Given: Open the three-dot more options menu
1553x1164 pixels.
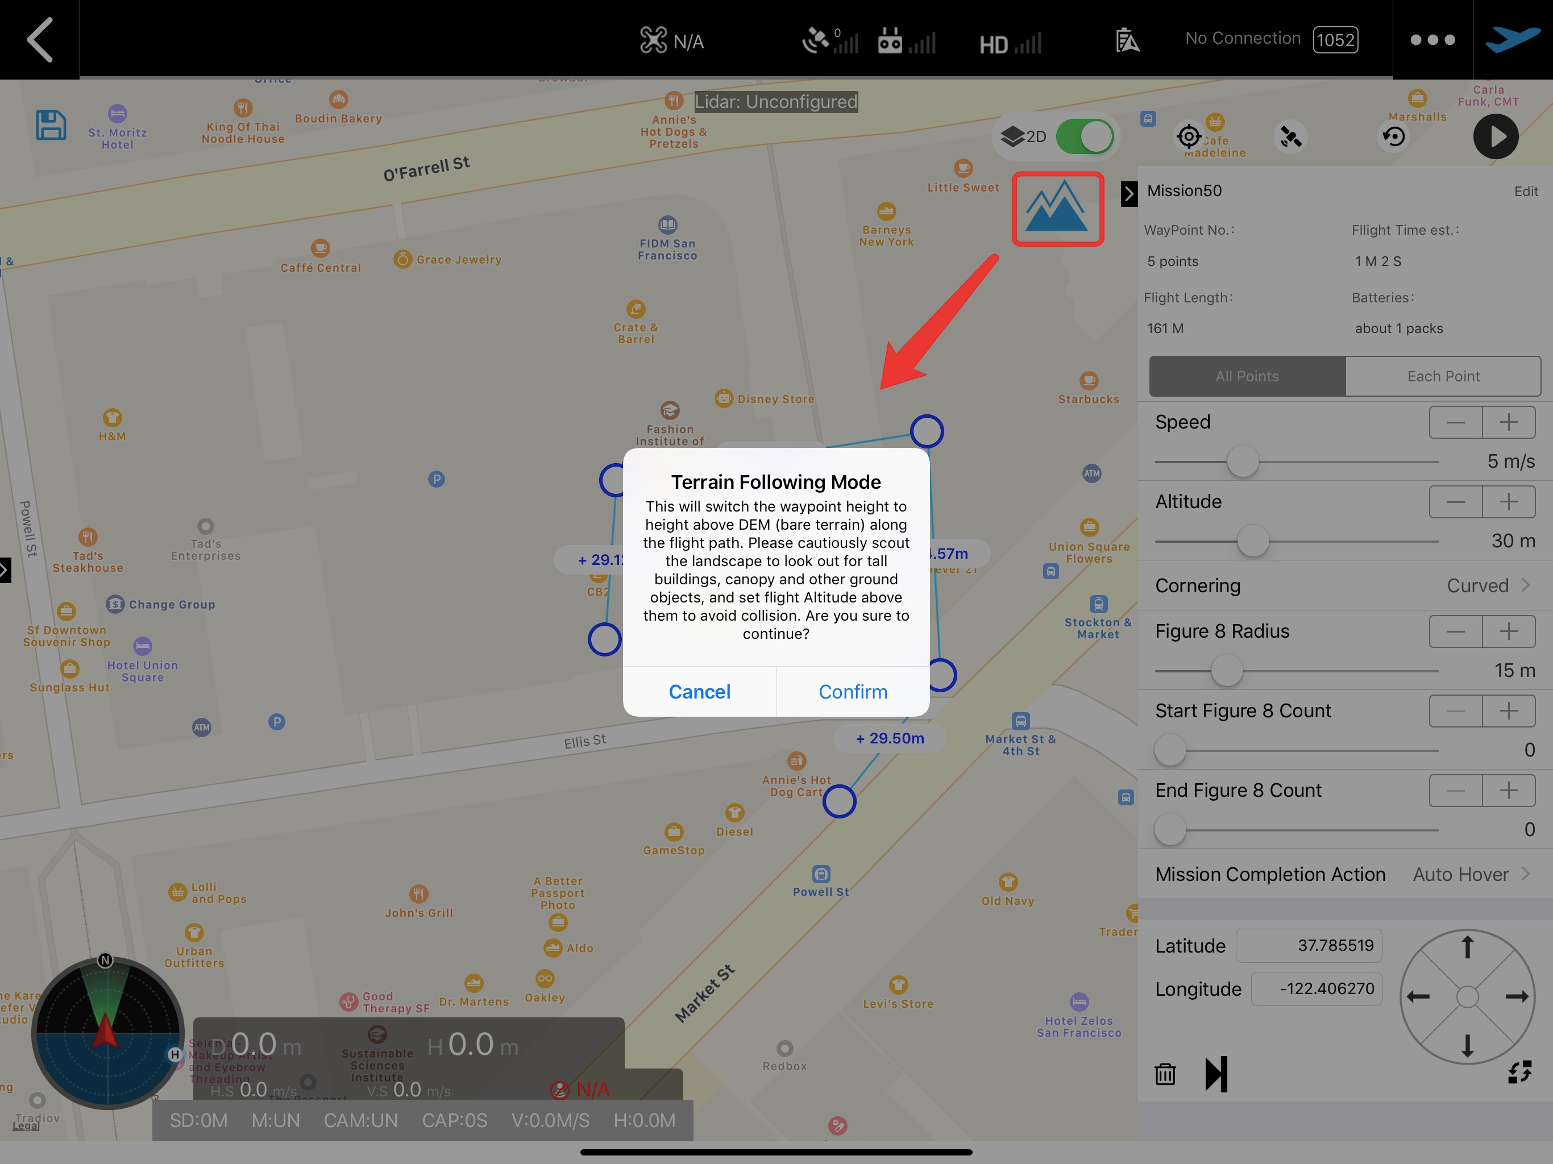Looking at the screenshot, I should [x=1432, y=40].
